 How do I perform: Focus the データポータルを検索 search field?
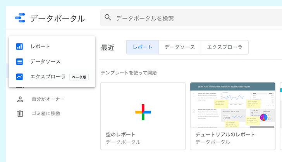[191, 18]
